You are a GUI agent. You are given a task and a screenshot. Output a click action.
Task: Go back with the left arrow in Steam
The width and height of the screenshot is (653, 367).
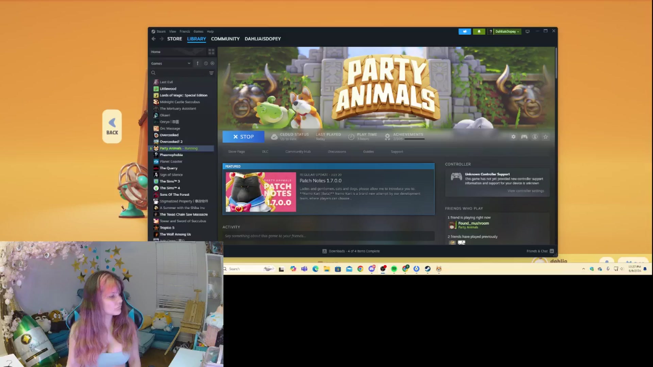coord(154,39)
